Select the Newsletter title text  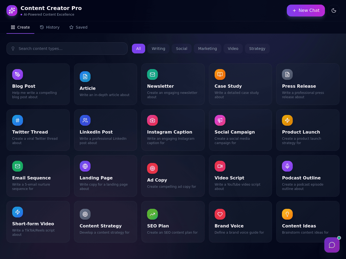161,86
